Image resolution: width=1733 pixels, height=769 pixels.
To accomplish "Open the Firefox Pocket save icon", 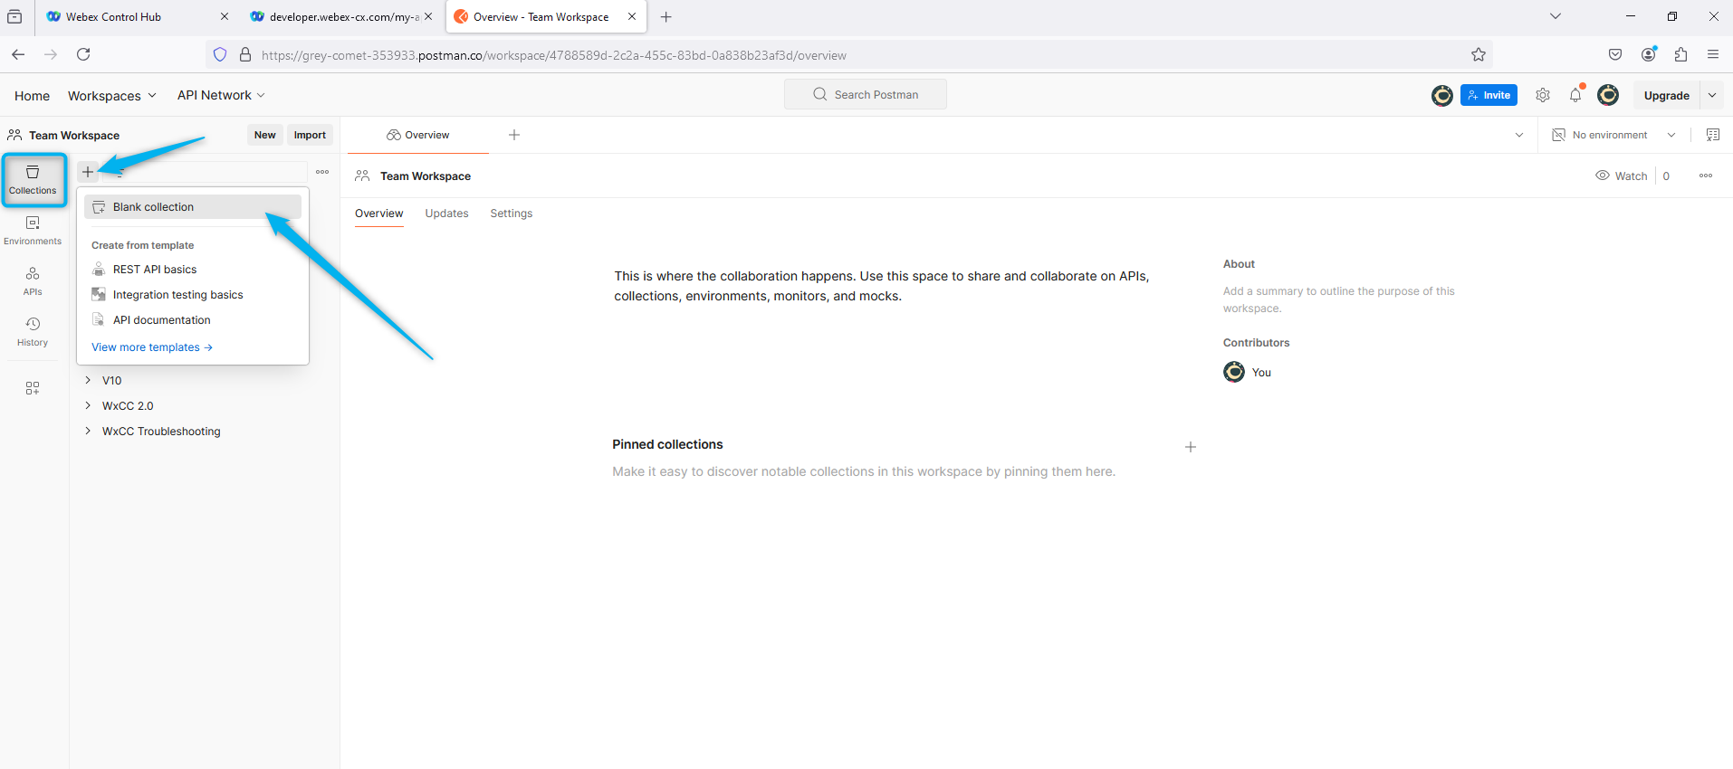I will coord(1615,55).
